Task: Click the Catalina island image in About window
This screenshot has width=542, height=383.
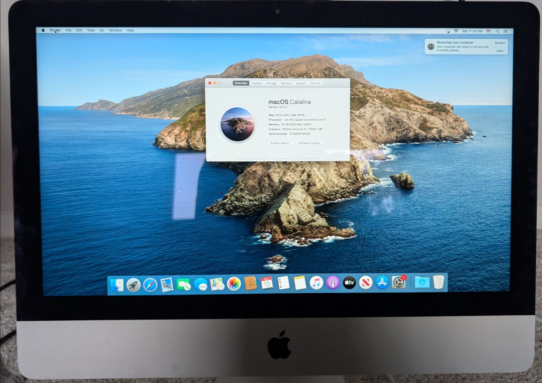Action: (x=237, y=124)
